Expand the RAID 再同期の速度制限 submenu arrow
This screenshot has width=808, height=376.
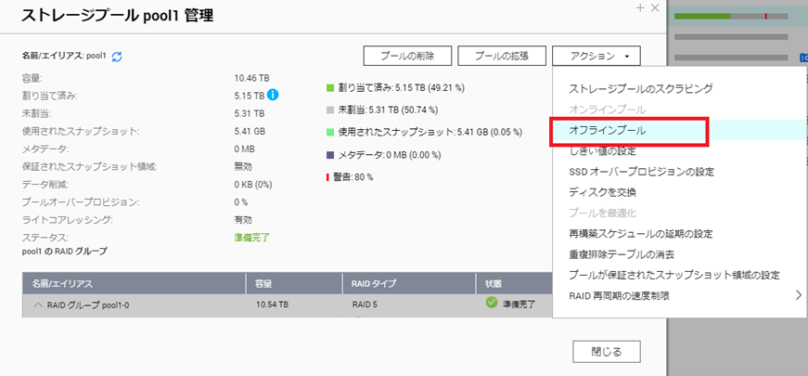pyautogui.click(x=798, y=296)
